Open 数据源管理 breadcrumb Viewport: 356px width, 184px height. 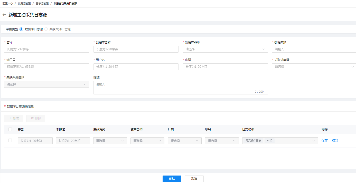point(24,4)
